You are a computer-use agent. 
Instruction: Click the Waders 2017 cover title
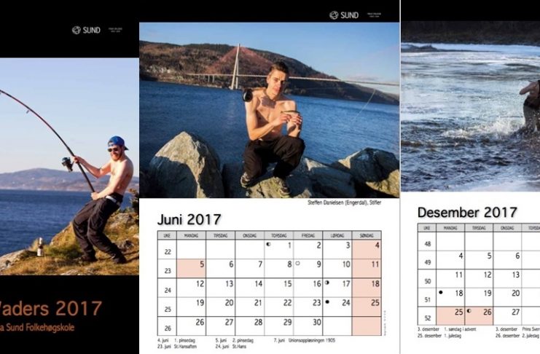pos(51,308)
